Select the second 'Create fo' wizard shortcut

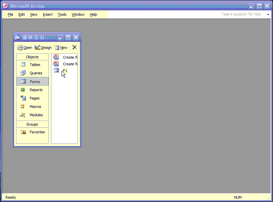(65, 64)
